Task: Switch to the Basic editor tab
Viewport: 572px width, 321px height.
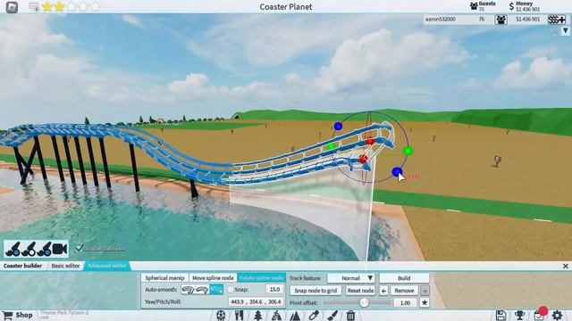Action: coord(65,266)
